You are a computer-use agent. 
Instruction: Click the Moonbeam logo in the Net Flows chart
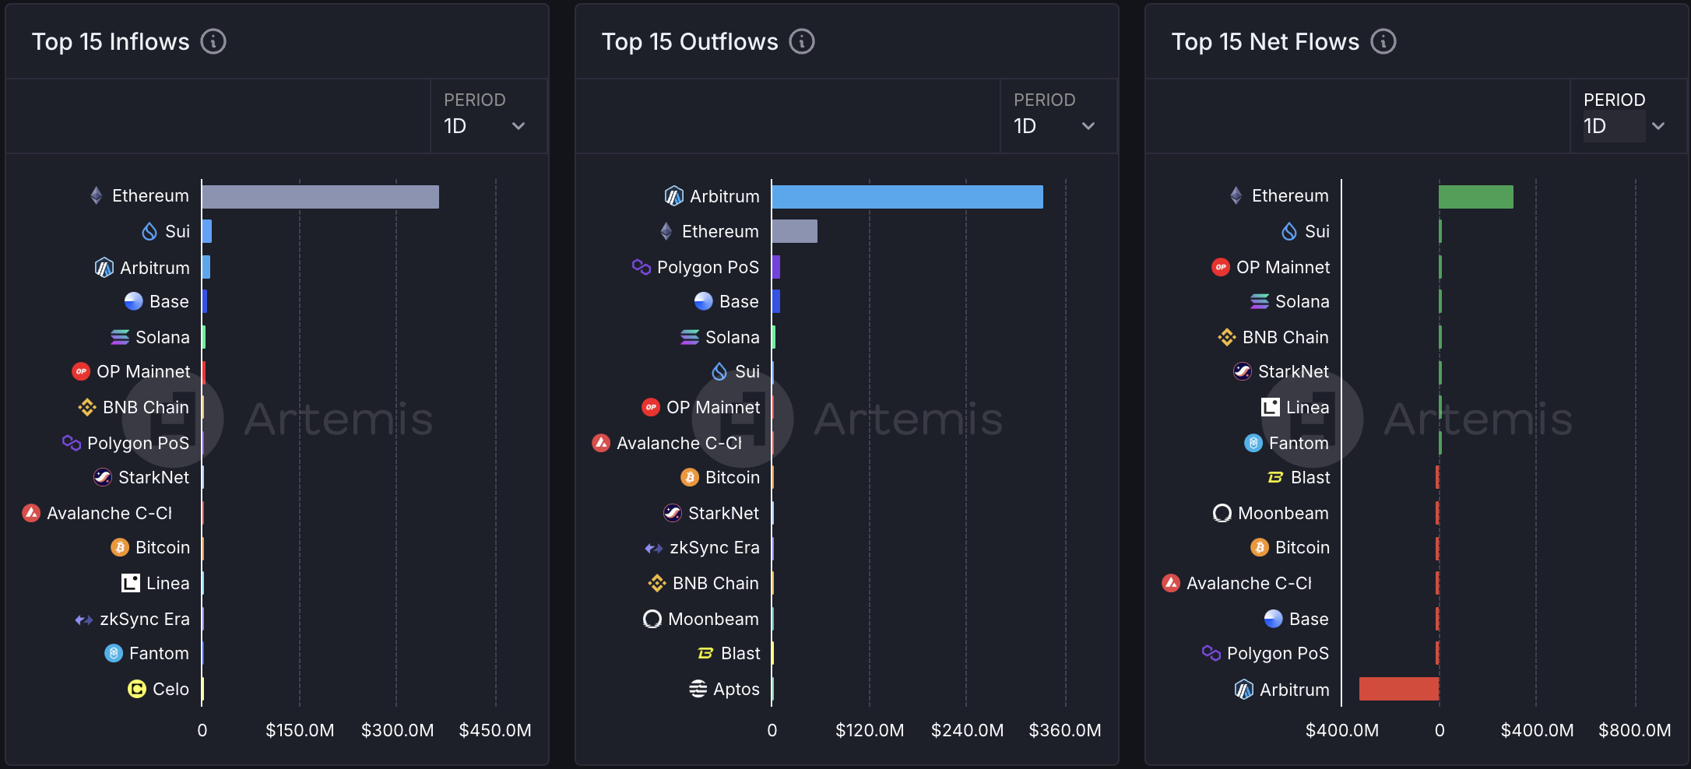point(1222,513)
